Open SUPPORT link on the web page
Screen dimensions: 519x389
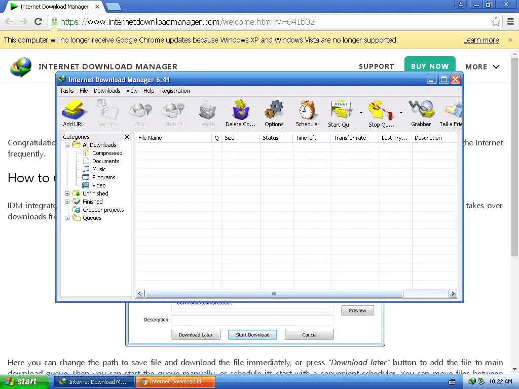click(377, 66)
